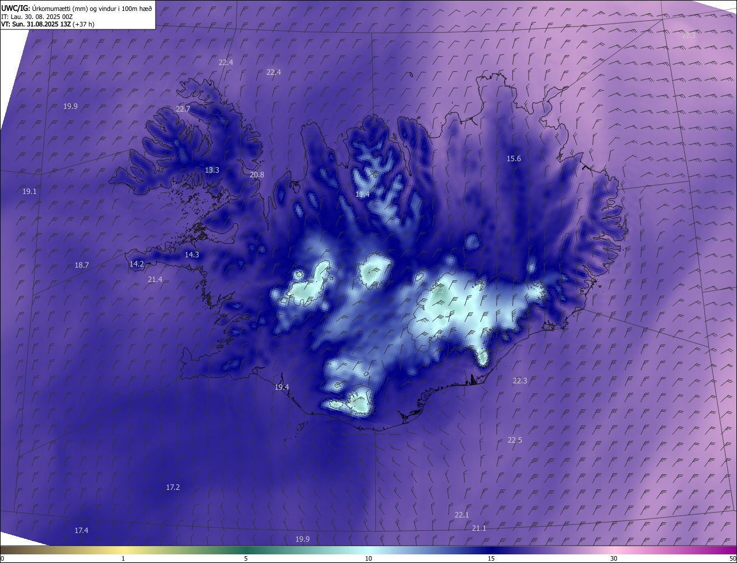
Task: Select the 14.2 value label
Action: point(136,264)
